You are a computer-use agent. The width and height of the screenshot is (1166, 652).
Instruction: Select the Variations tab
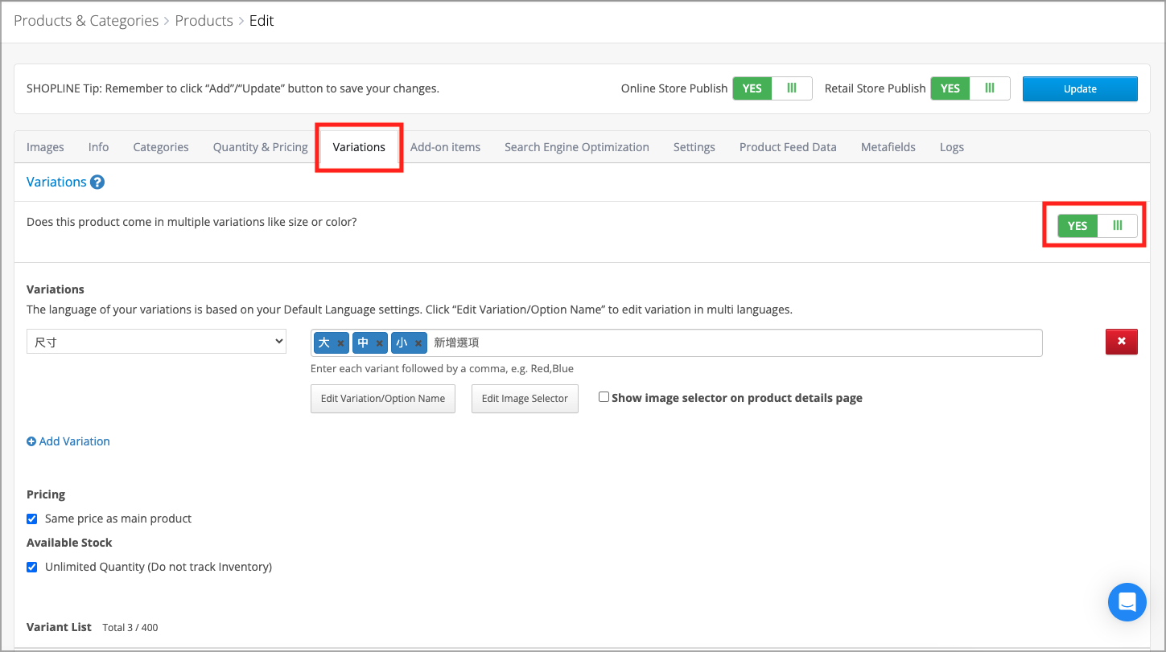tap(359, 147)
